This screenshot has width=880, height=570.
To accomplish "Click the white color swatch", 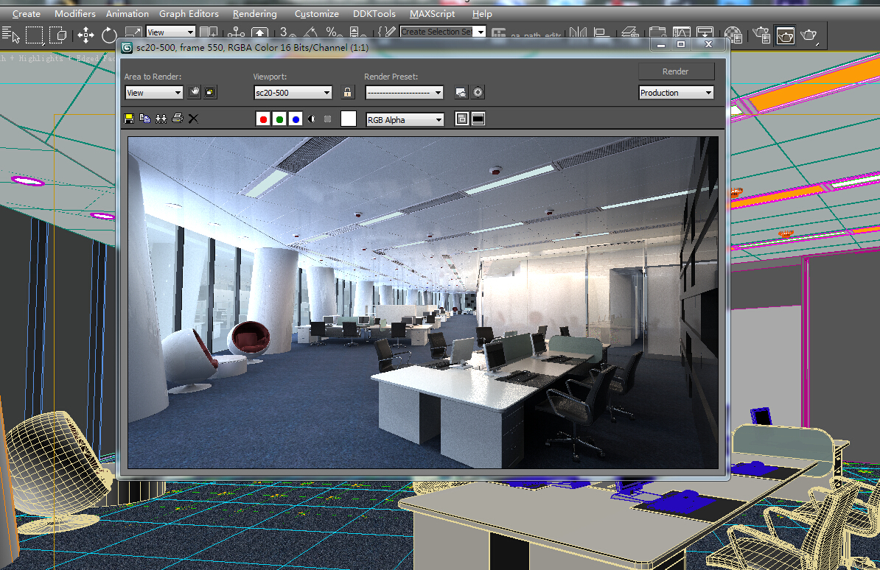I will click(349, 119).
